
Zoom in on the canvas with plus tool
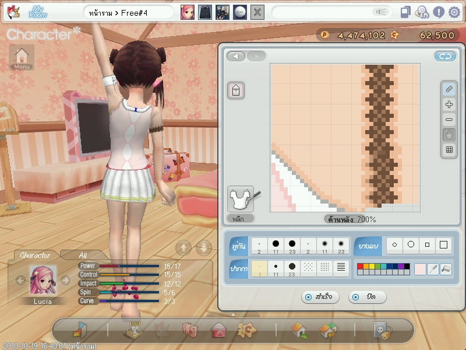tap(449, 104)
